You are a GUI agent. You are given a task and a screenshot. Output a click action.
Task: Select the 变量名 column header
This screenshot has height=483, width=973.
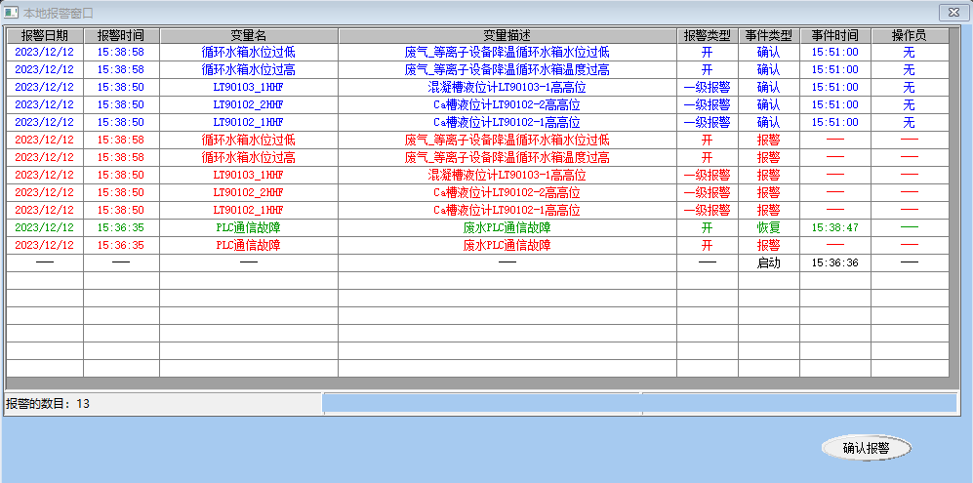tap(248, 35)
